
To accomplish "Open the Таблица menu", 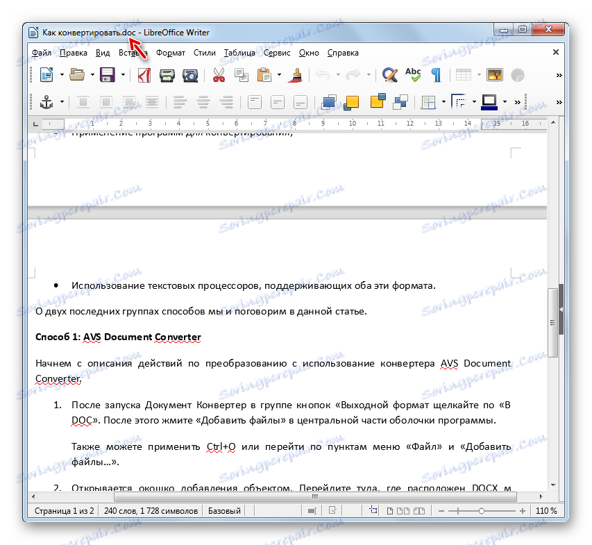I will (x=239, y=53).
